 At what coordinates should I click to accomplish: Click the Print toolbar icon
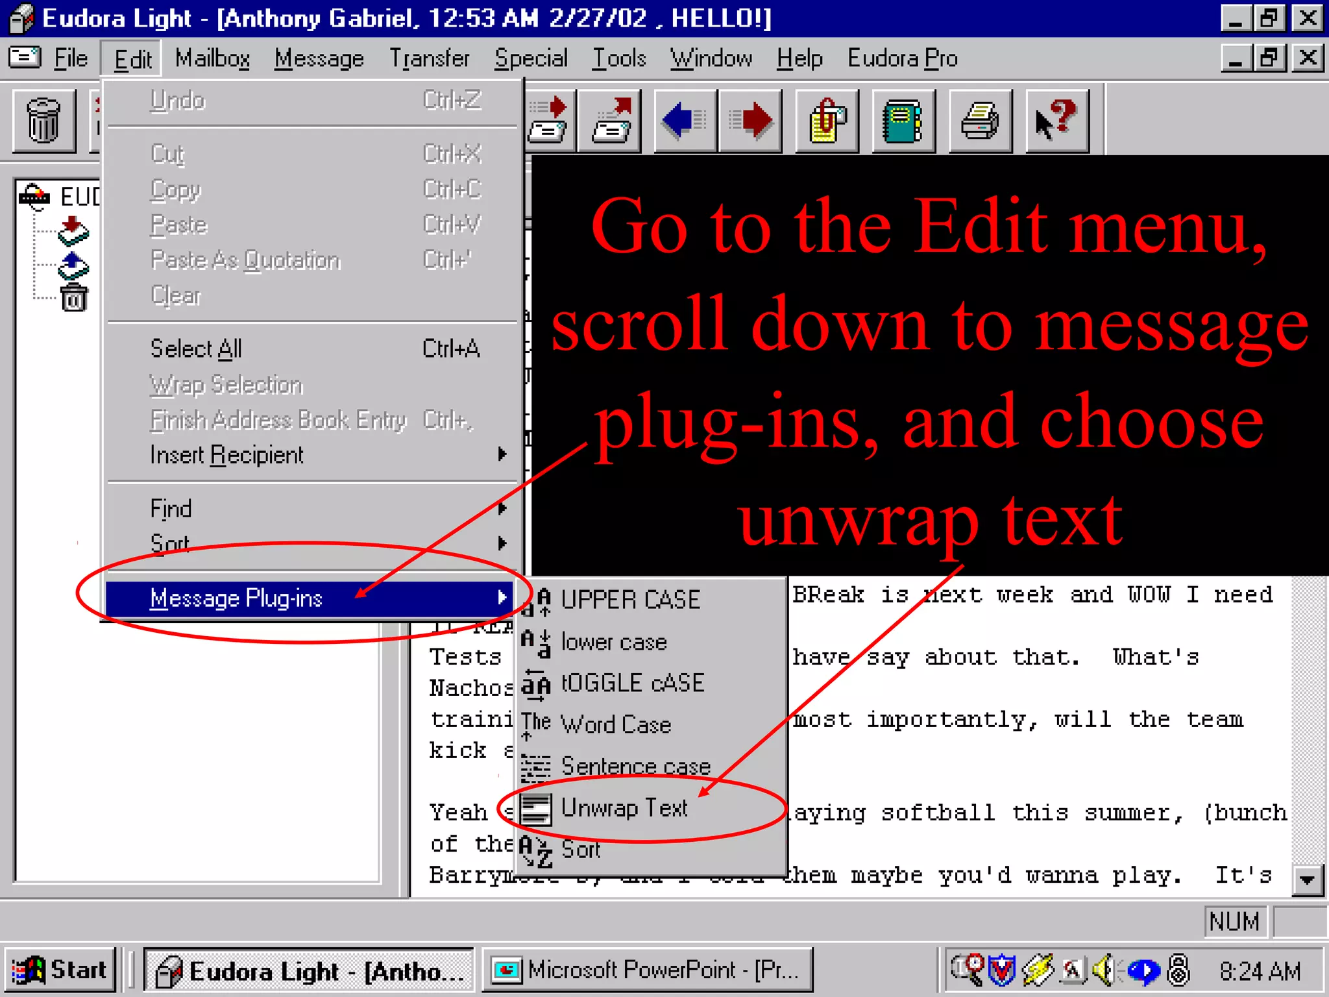click(981, 121)
